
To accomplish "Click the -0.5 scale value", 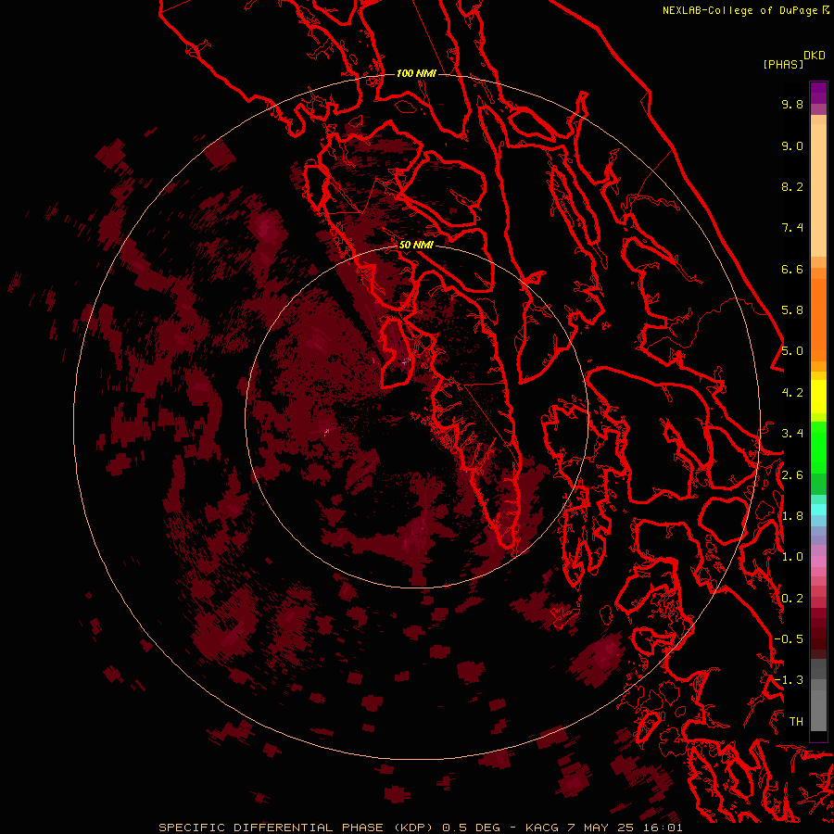I will click(x=789, y=639).
